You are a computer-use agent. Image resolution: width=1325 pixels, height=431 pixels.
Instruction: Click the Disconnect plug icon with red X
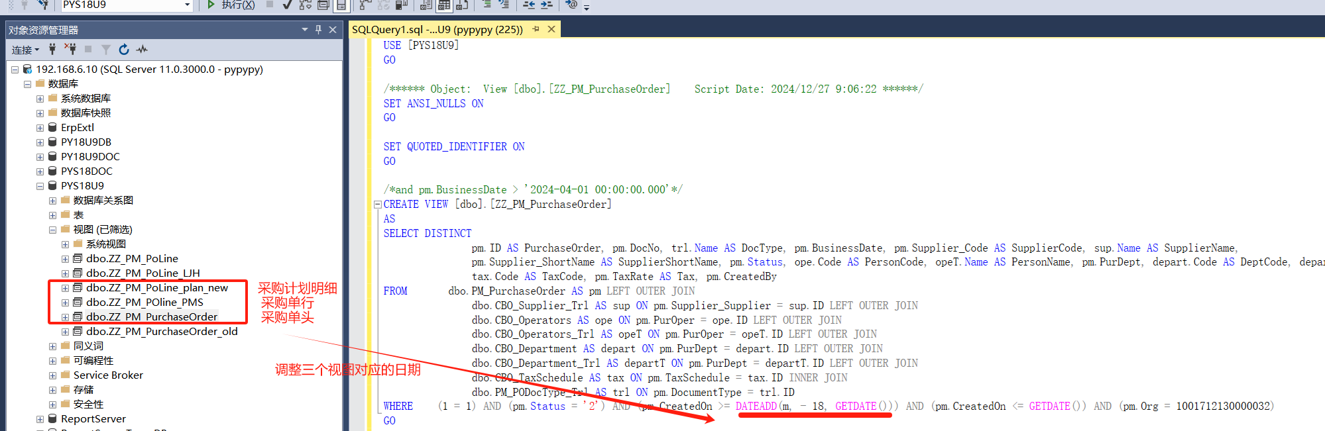tap(70, 50)
